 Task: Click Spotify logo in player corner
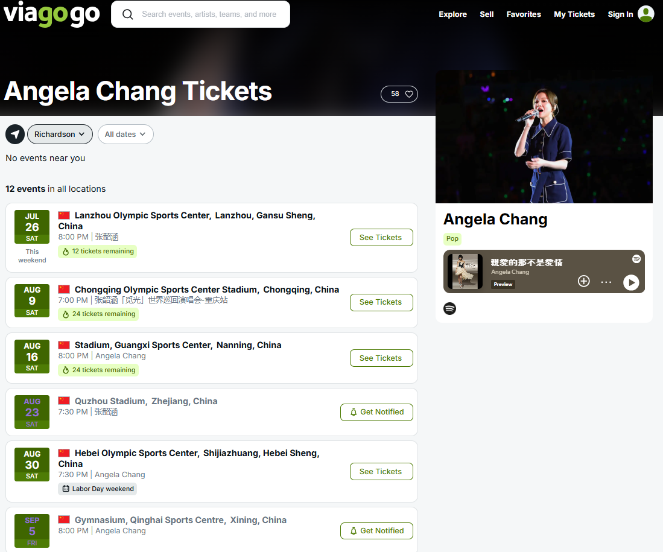pyautogui.click(x=636, y=259)
